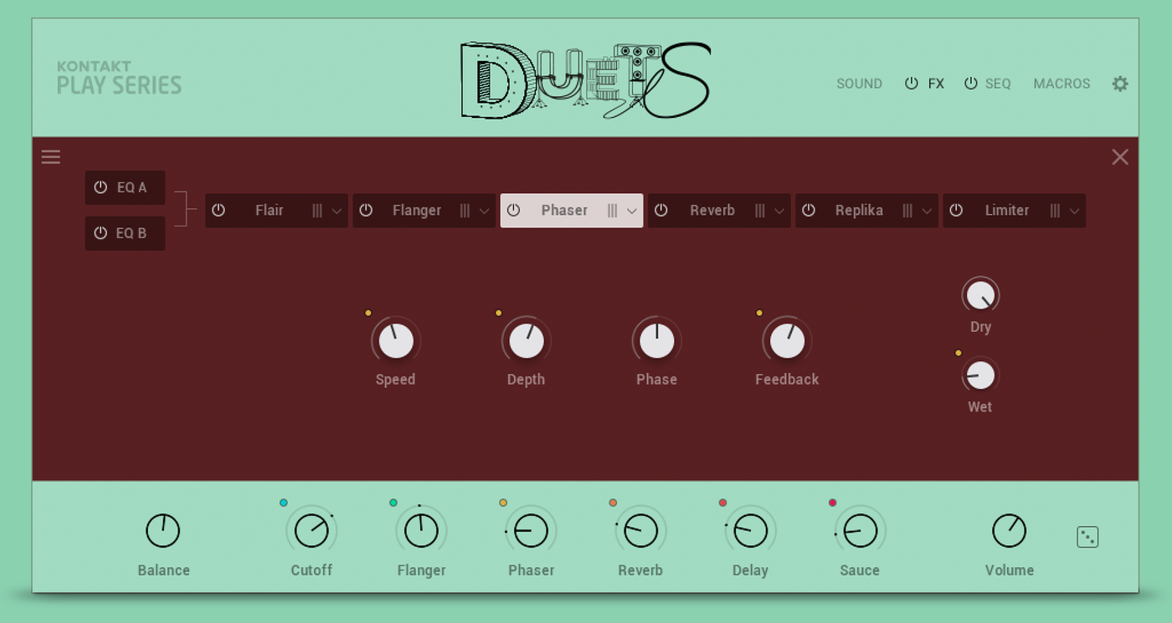
Task: Open the settings gear icon
Action: (x=1120, y=84)
